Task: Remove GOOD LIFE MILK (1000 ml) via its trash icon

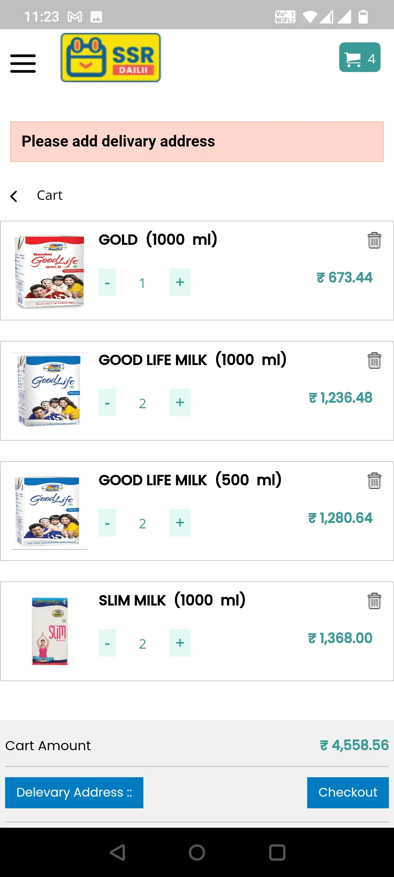Action: click(374, 360)
